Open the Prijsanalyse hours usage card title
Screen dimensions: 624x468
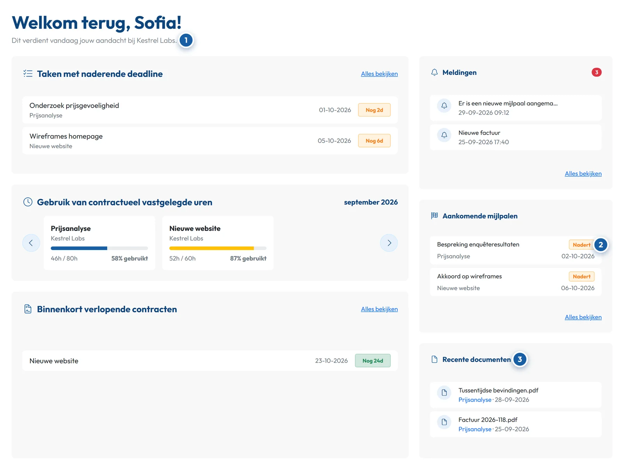click(x=71, y=229)
